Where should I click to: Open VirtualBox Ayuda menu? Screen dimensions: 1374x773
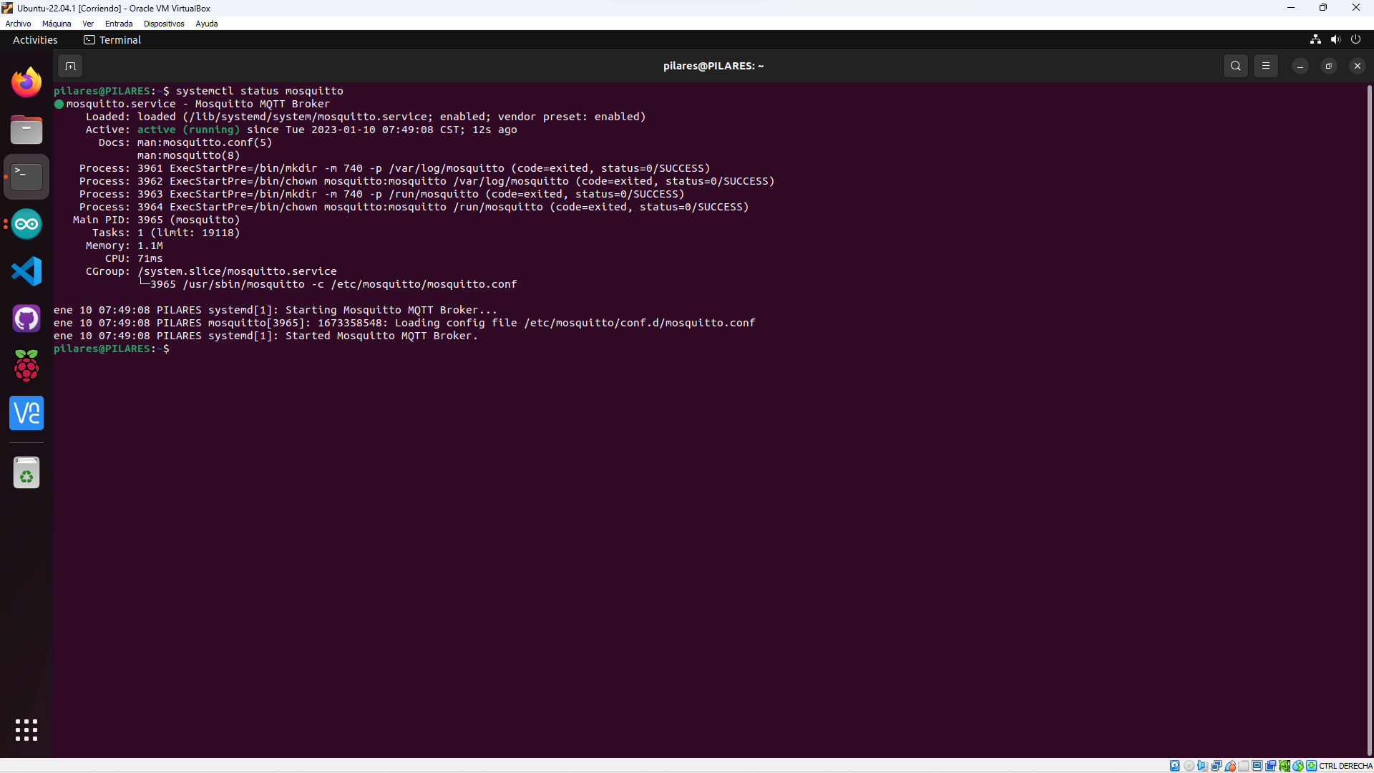pyautogui.click(x=206, y=24)
